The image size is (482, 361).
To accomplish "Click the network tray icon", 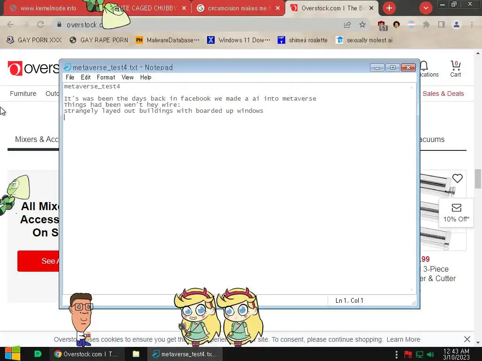I will point(419,354).
